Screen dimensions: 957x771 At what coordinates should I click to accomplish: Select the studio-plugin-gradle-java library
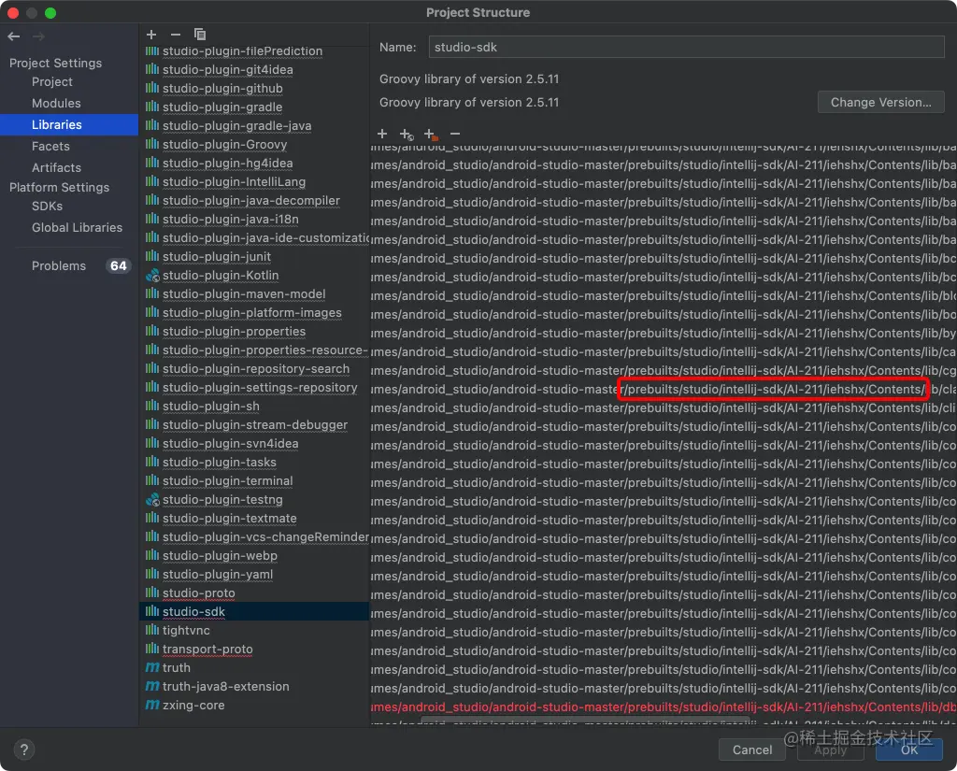point(236,126)
